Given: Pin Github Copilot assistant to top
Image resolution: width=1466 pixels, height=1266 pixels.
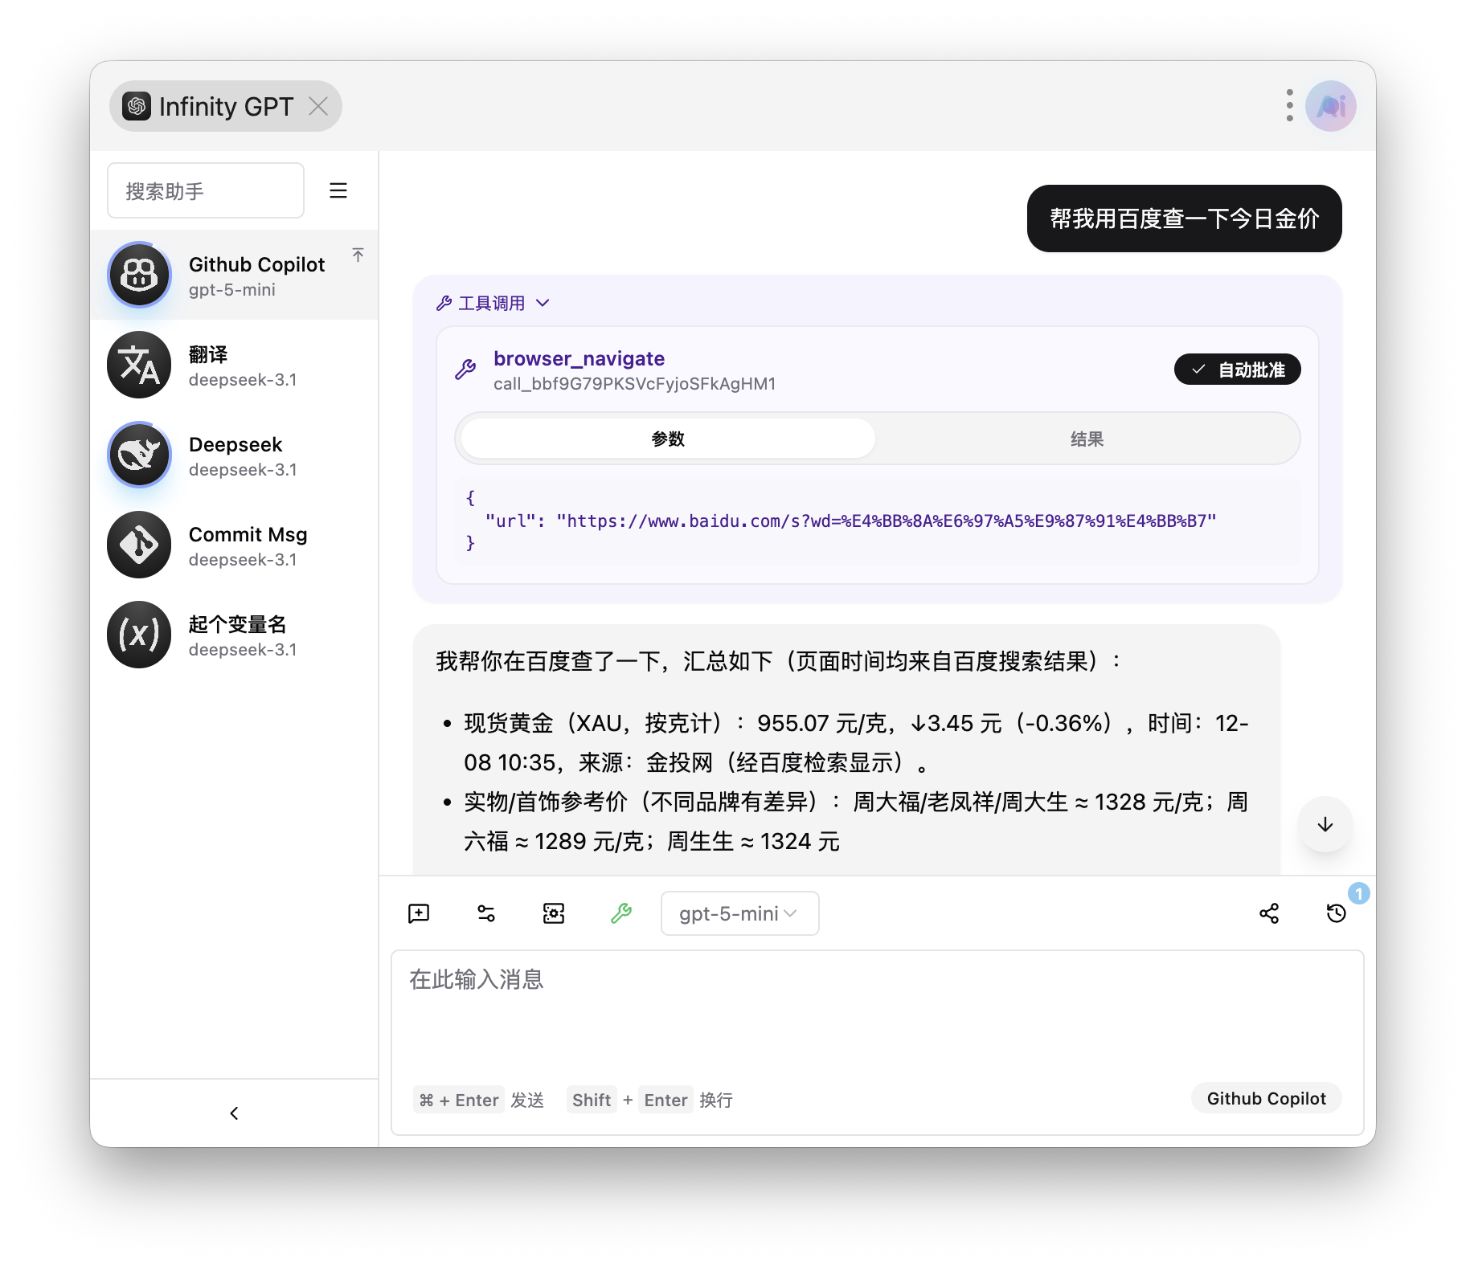Looking at the screenshot, I should click(358, 255).
